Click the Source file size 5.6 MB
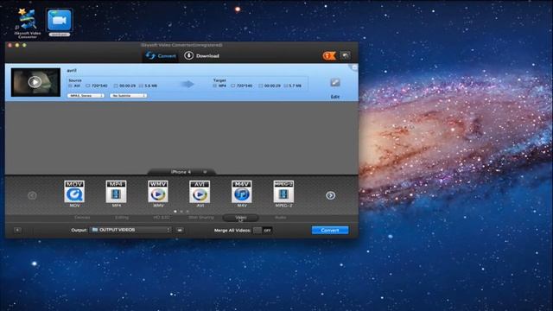This screenshot has height=311, width=553. pyautogui.click(x=150, y=86)
